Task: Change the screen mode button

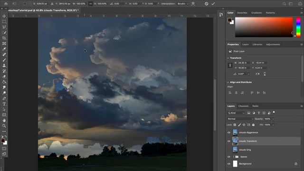Action: (4, 154)
